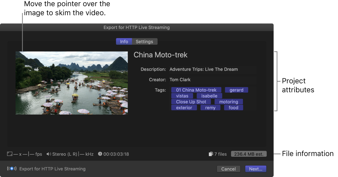Image resolution: width=338 pixels, height=177 pixels.
Task: Click the video preview thumbnail
Action: click(x=72, y=83)
